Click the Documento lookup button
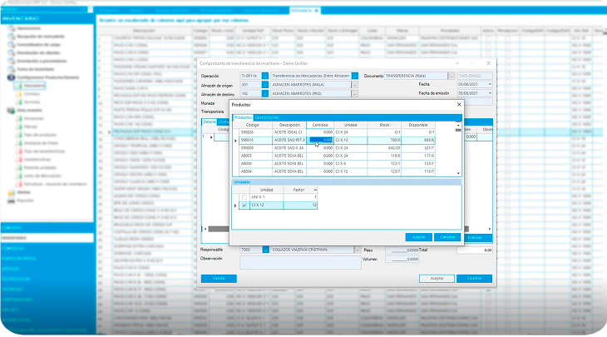This screenshot has height=337, width=607. point(450,75)
